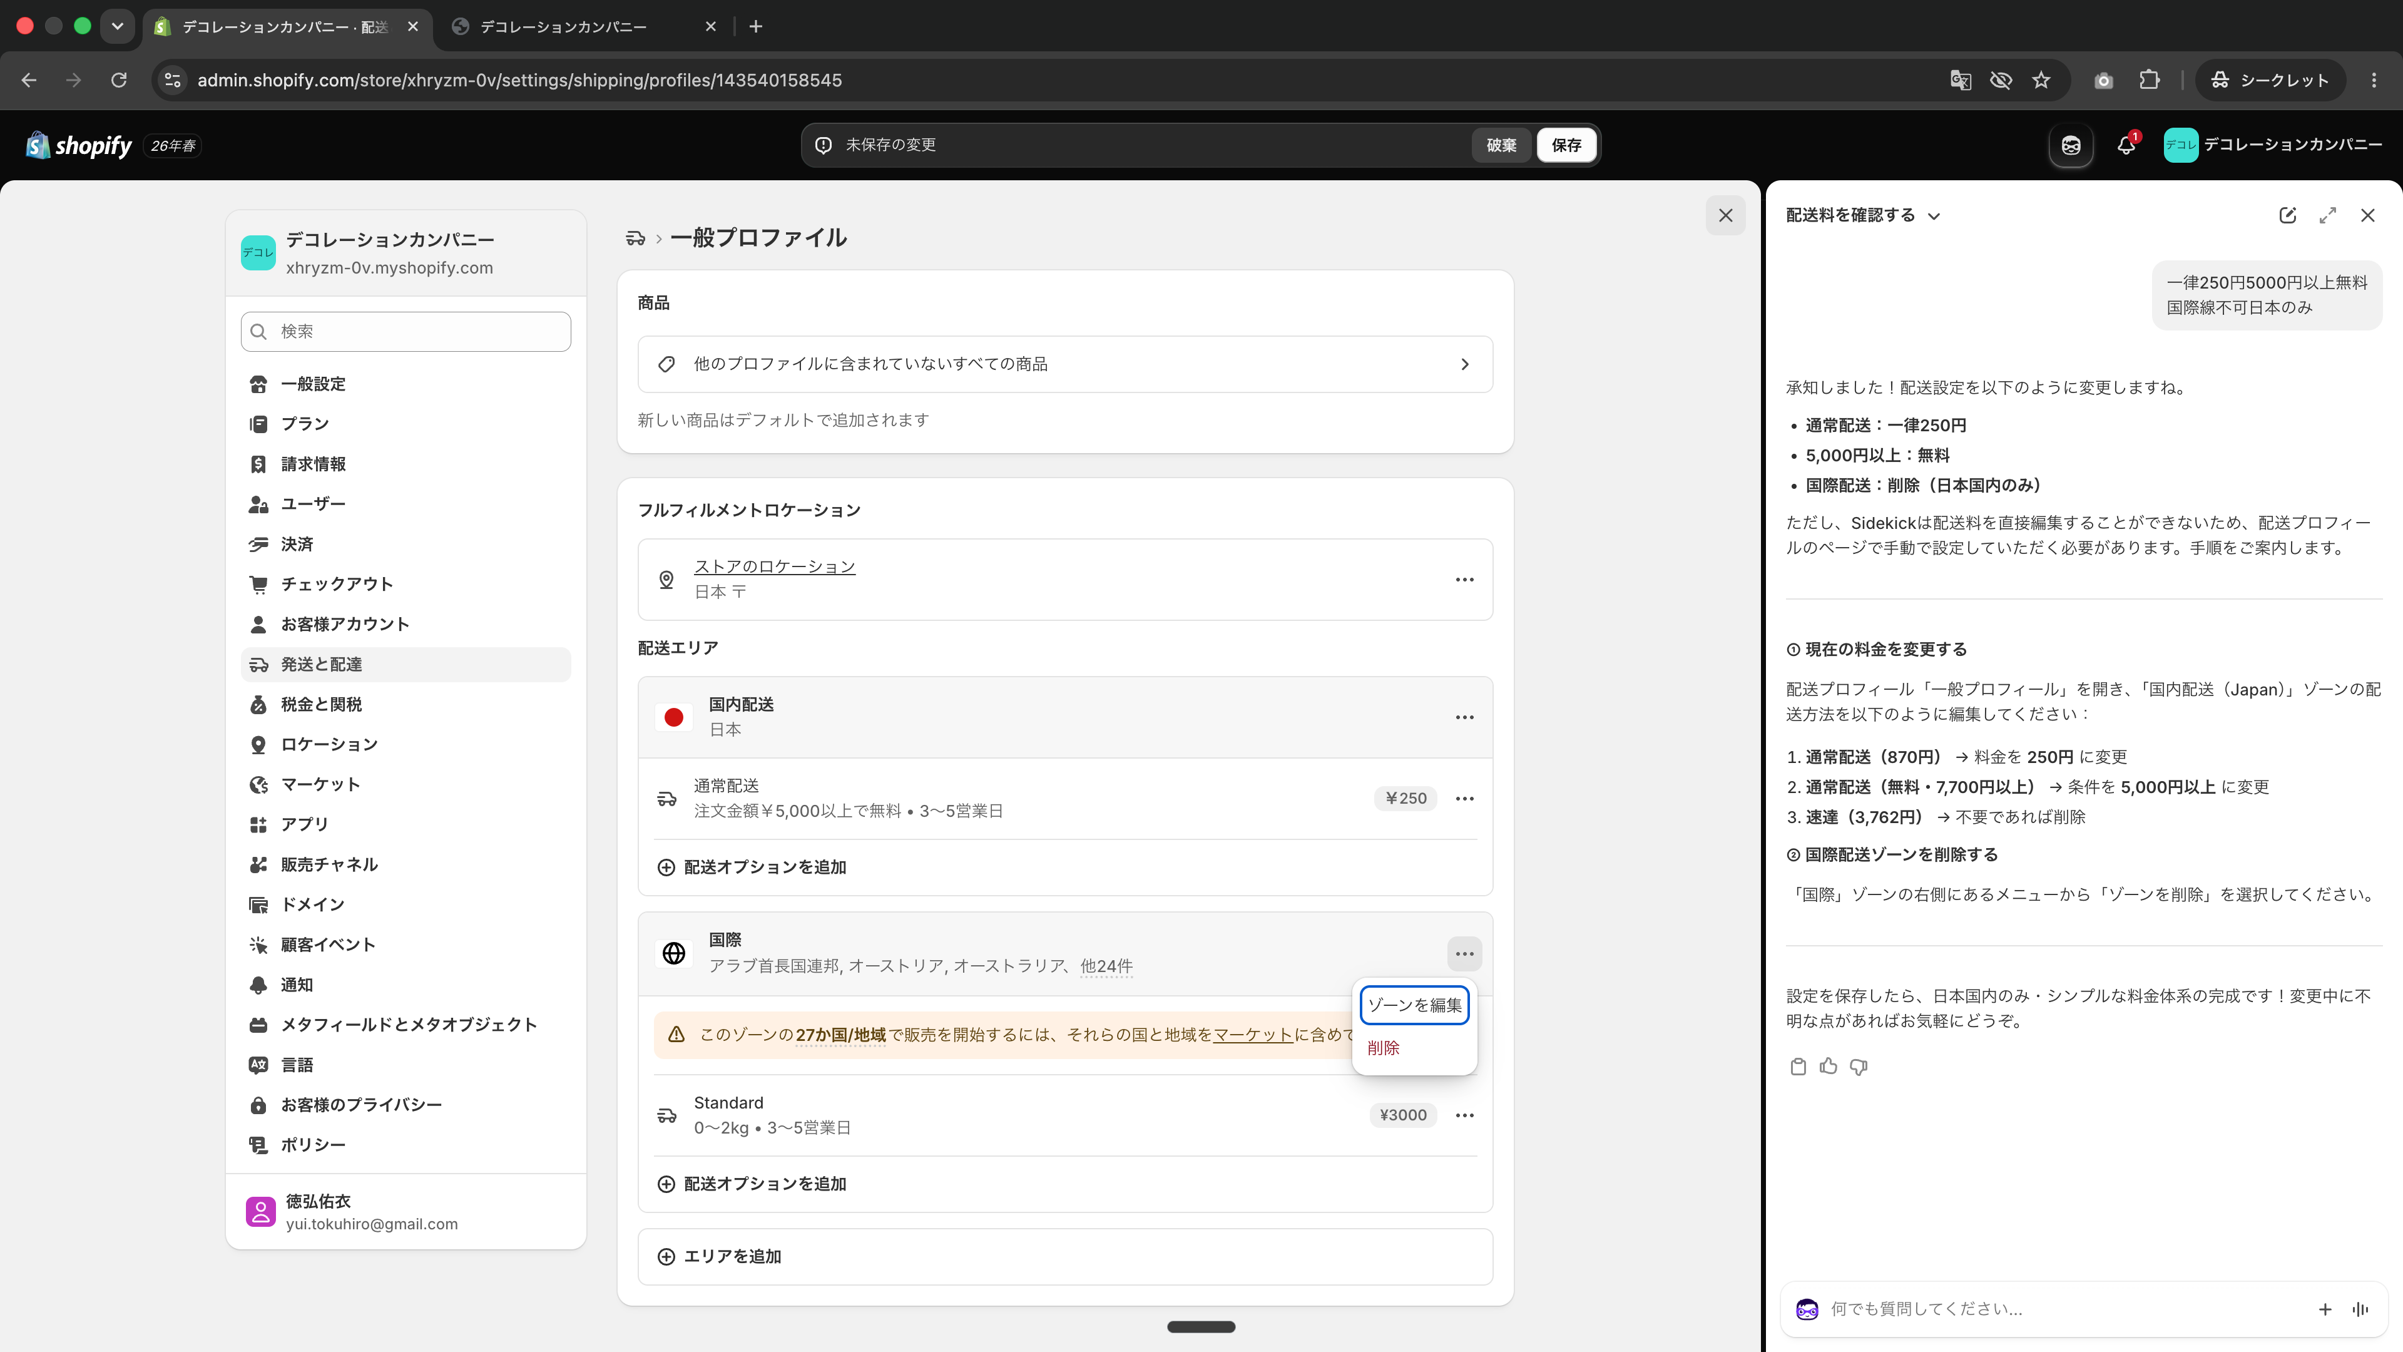Viewport: 2403px width, 1352px height.
Task: Open the ストアのロケーション link
Action: click(774, 566)
